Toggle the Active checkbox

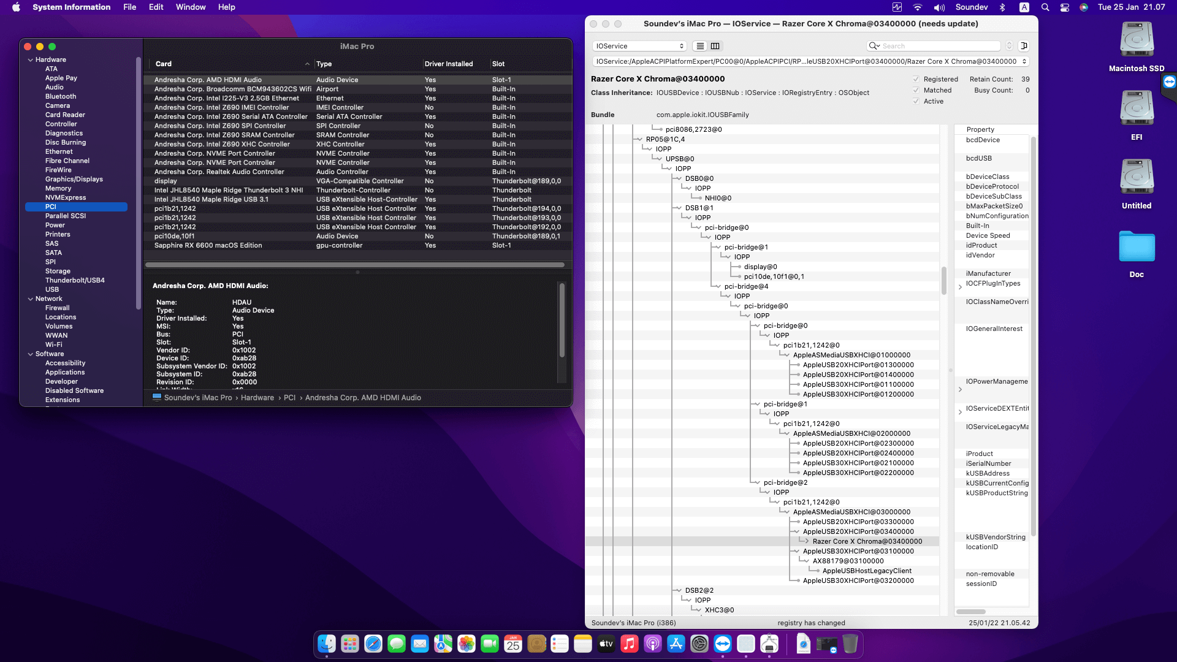click(916, 101)
